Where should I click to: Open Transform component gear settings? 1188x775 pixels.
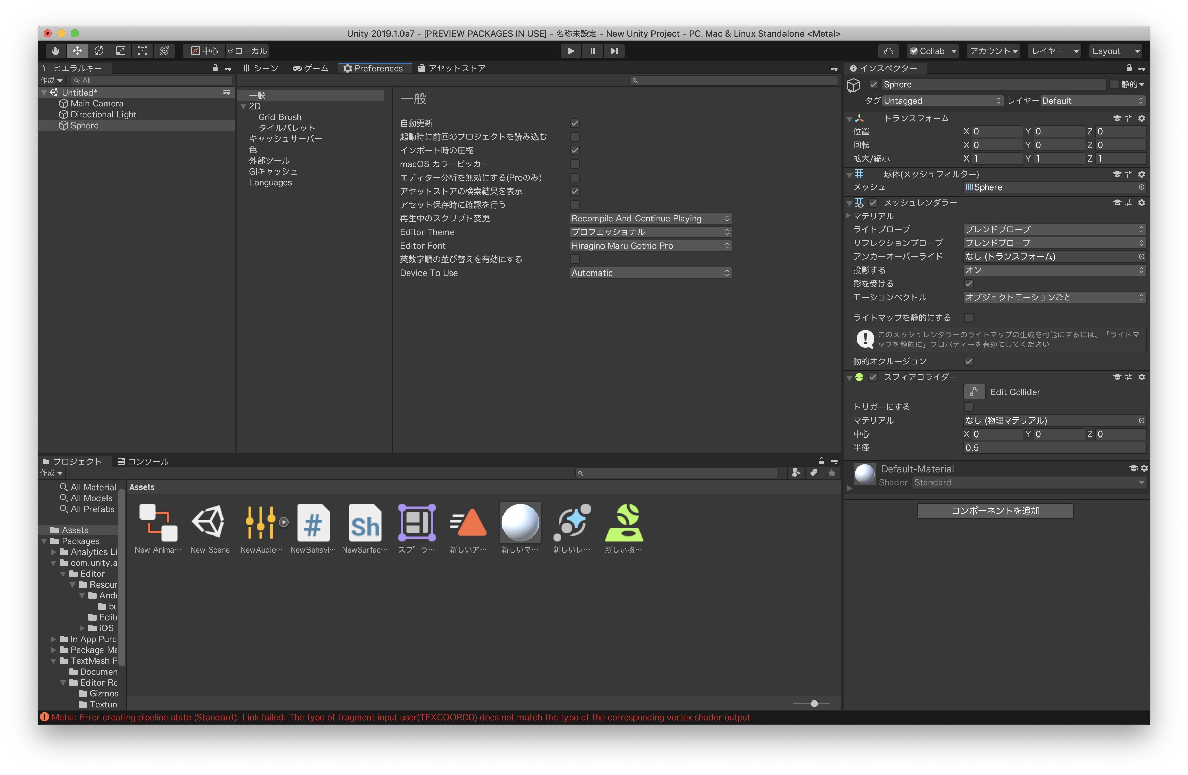[1142, 118]
